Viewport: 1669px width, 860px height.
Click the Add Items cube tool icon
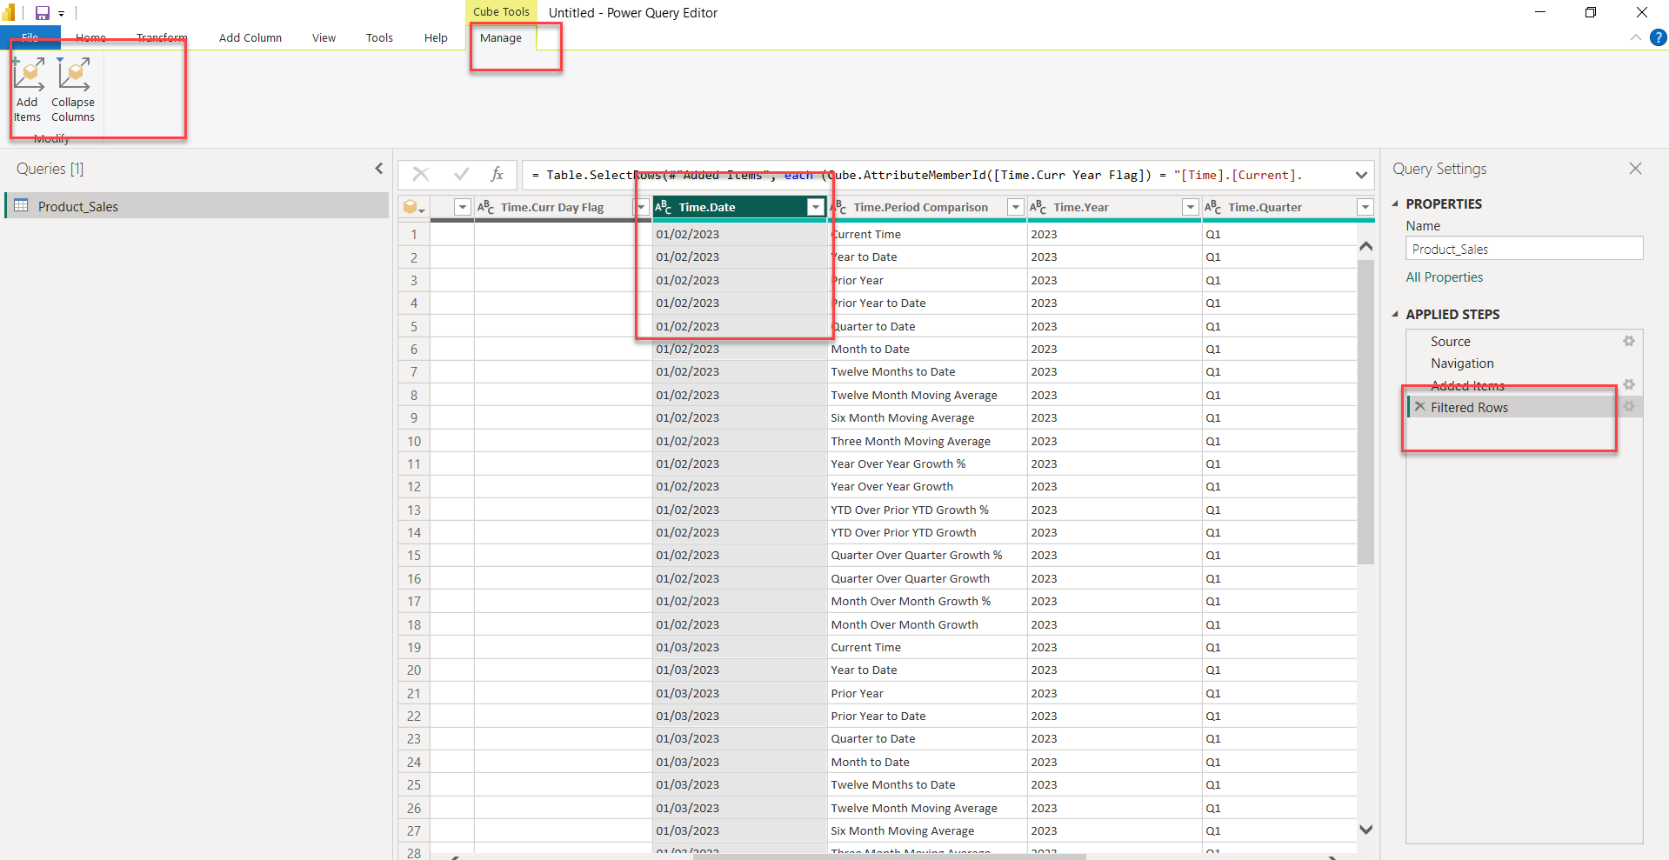28,74
